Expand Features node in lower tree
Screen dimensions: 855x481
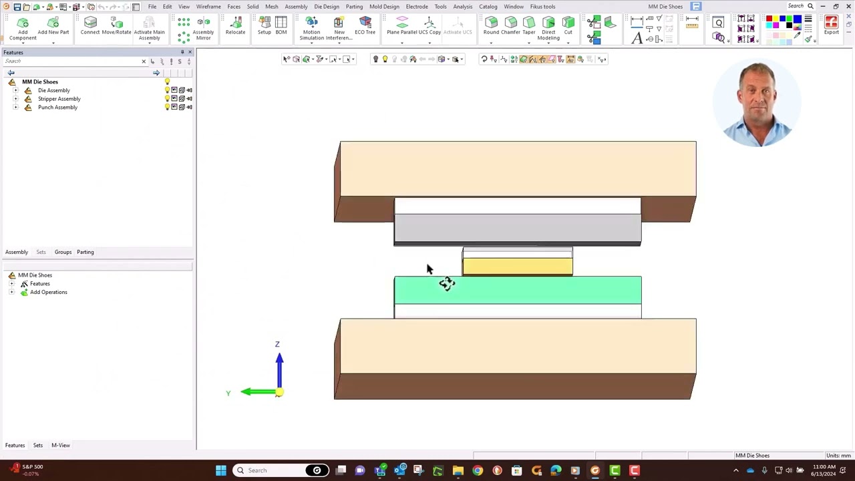[x=11, y=284]
